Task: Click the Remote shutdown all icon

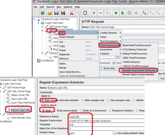Action: 158,13
